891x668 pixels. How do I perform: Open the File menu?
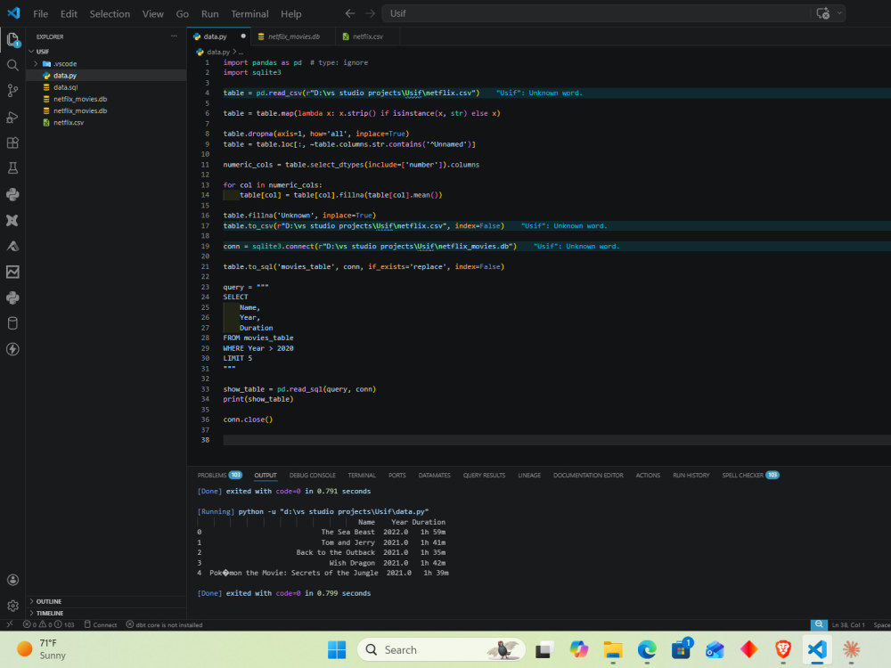pyautogui.click(x=40, y=13)
